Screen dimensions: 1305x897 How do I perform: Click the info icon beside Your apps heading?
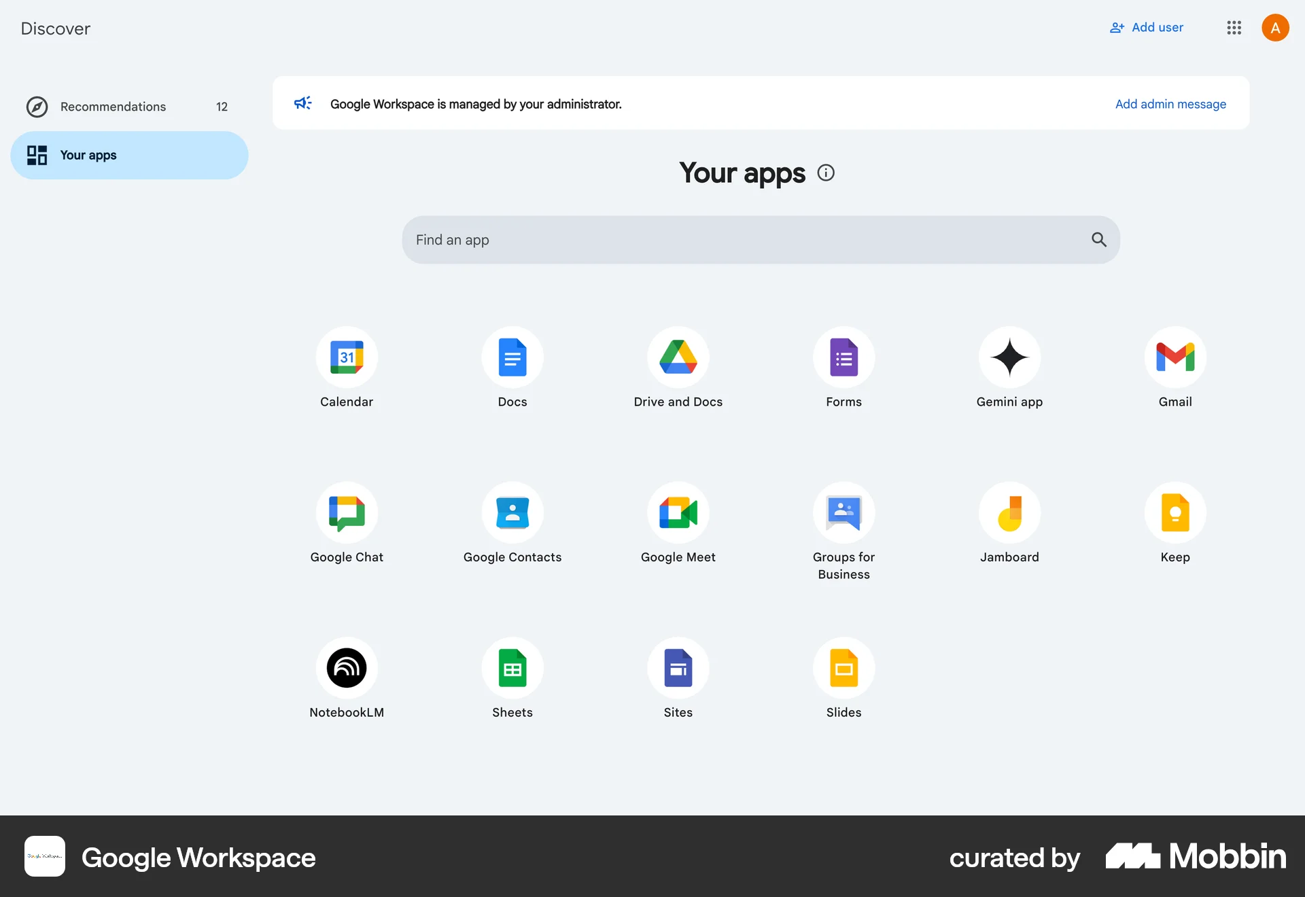[825, 173]
